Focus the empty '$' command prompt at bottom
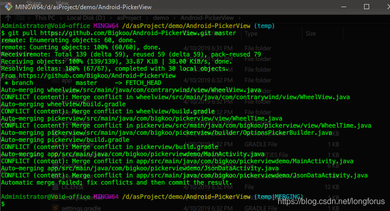Viewport: 390px width, 211px height. [x=3, y=204]
